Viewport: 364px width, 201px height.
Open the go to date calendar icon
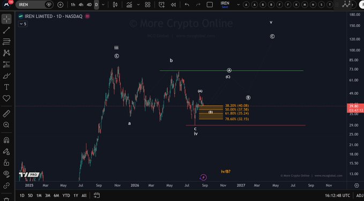tap(97, 196)
